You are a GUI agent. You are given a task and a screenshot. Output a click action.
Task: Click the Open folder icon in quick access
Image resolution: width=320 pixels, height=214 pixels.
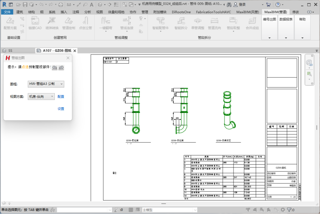pos(19,5)
